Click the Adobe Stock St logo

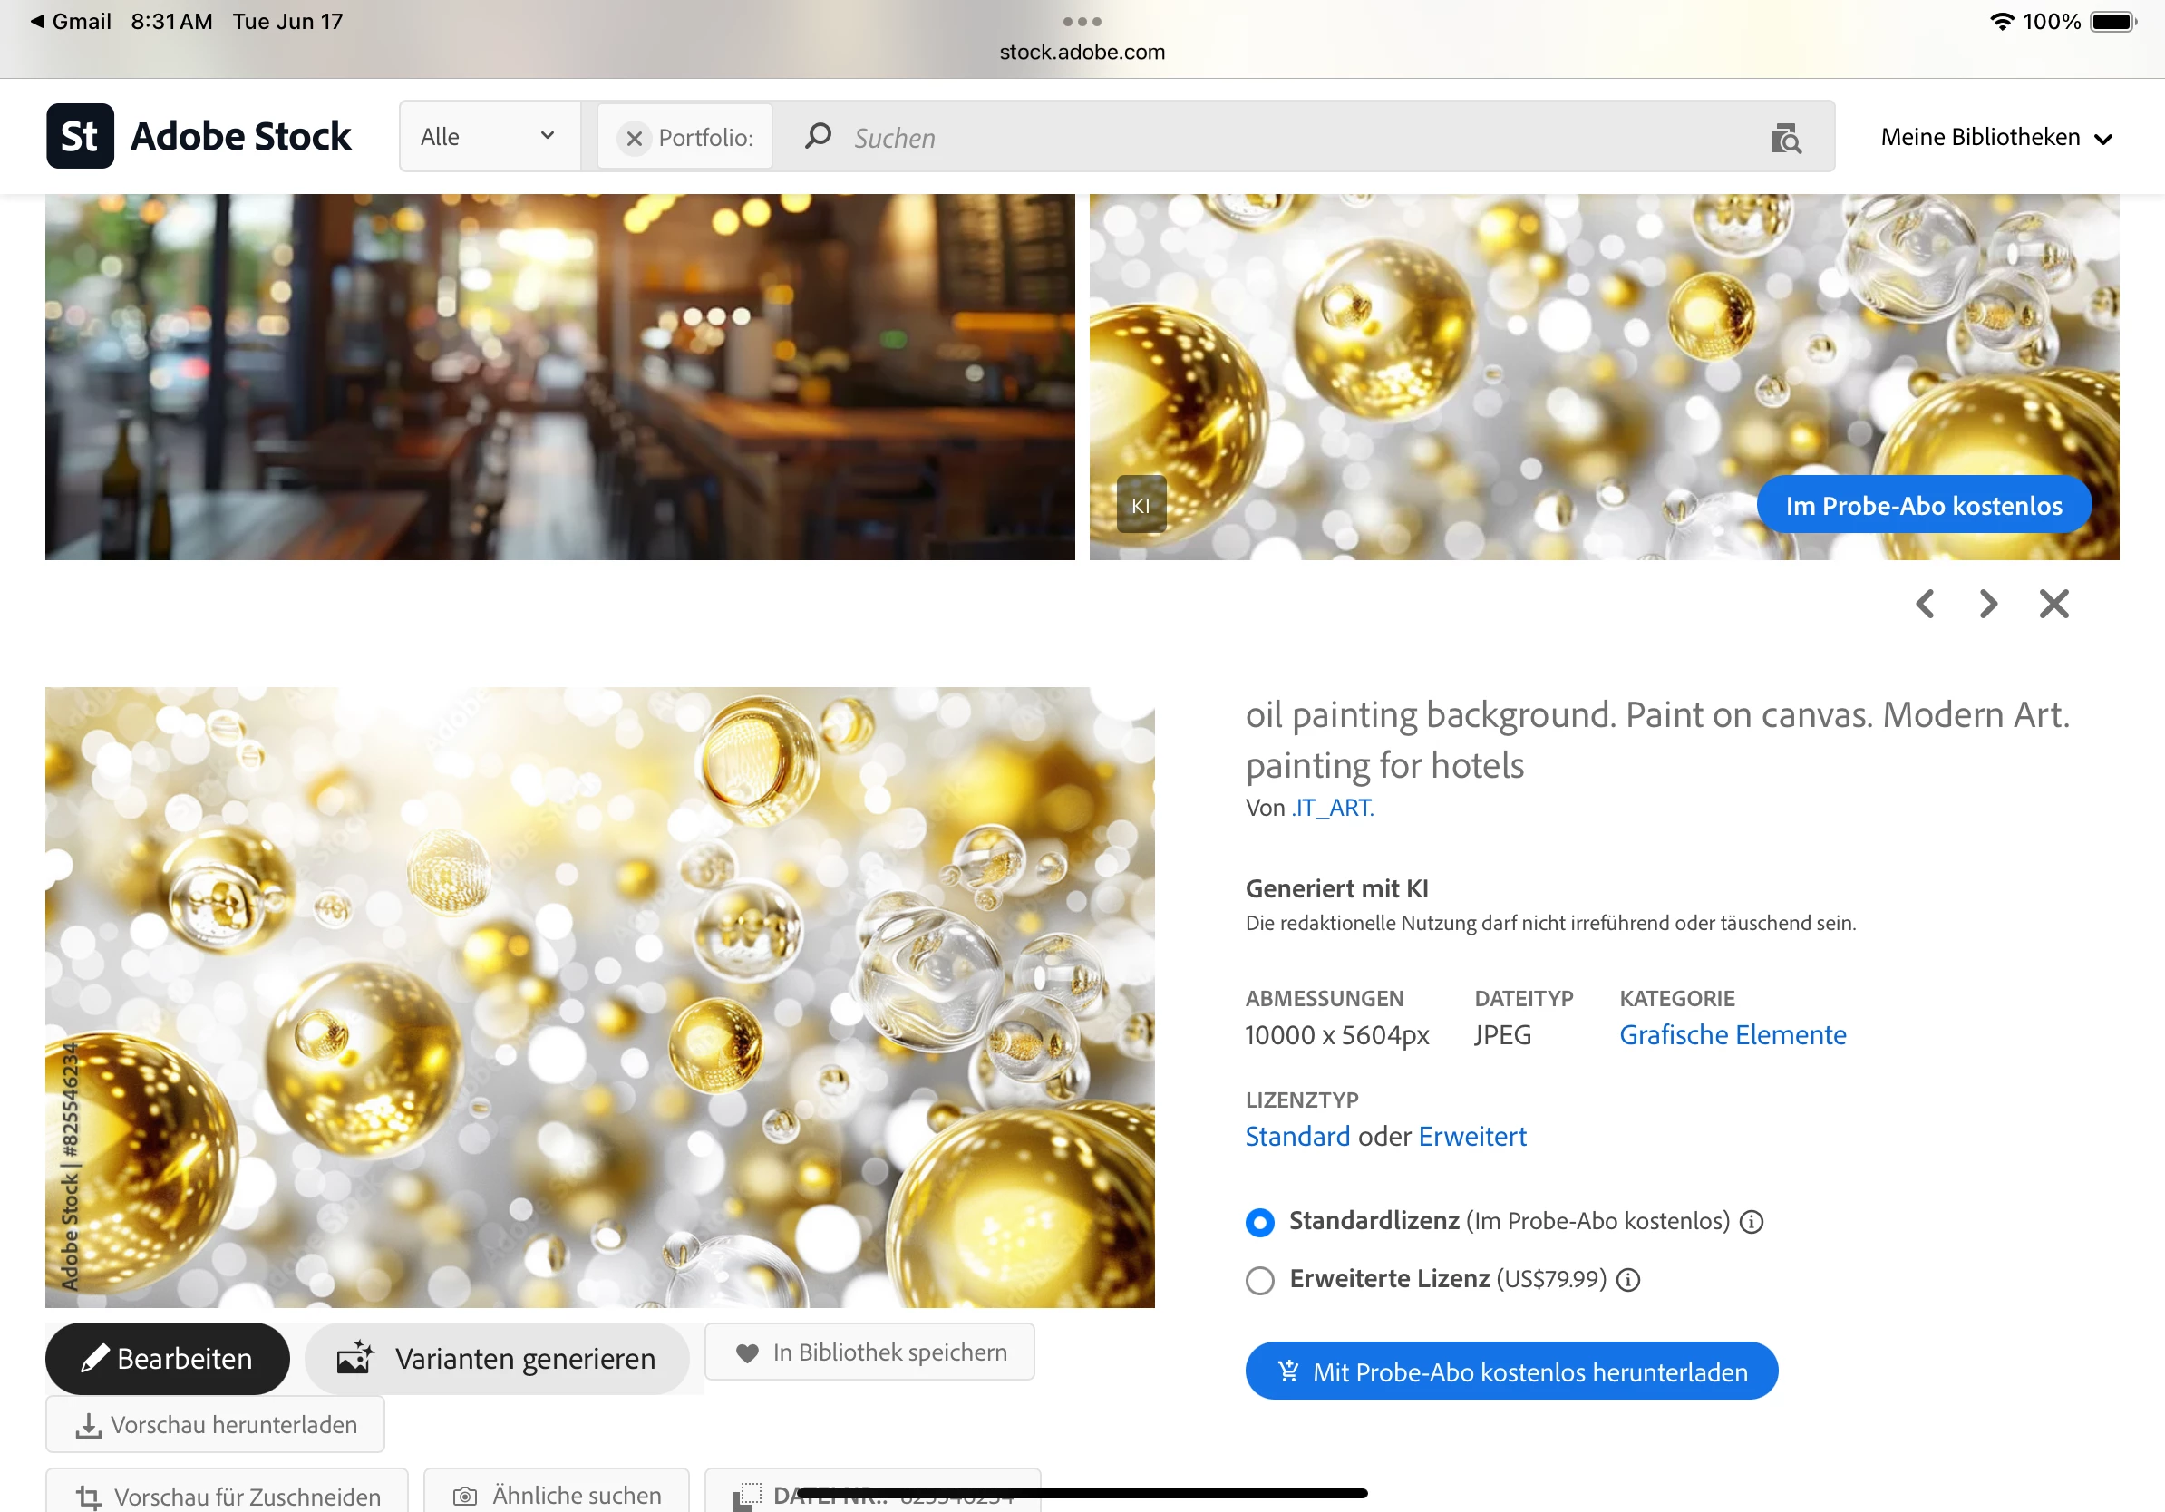pyautogui.click(x=80, y=137)
